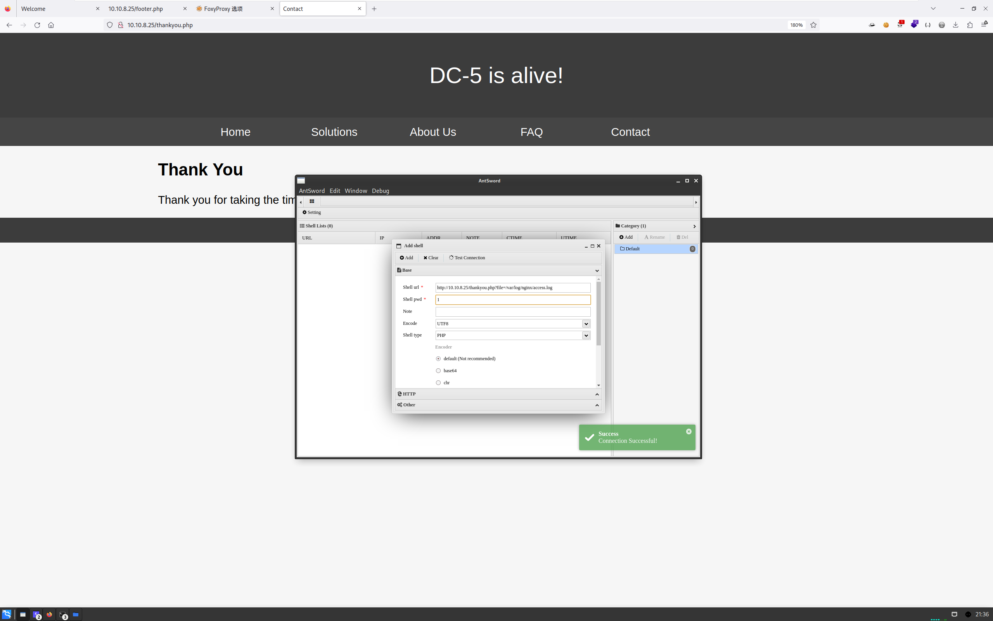Click the purple extension icon with badge
The width and height of the screenshot is (993, 621).
pyautogui.click(x=914, y=24)
